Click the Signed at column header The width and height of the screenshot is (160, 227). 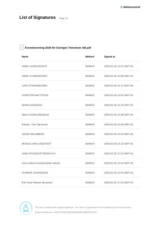point(110,56)
